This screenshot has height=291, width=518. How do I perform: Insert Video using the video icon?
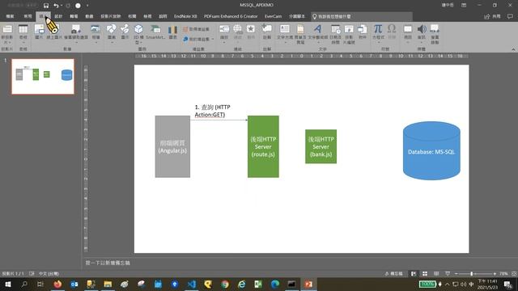tap(408, 29)
